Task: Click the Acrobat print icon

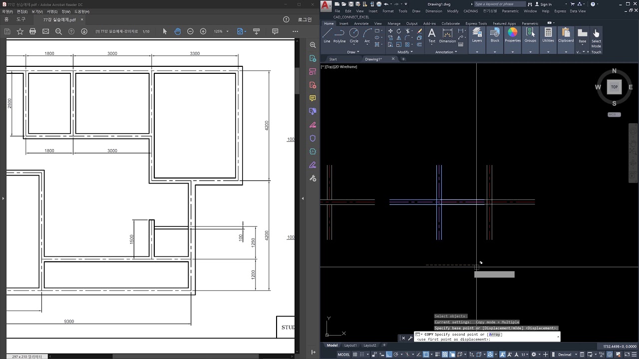Action: pos(32,31)
